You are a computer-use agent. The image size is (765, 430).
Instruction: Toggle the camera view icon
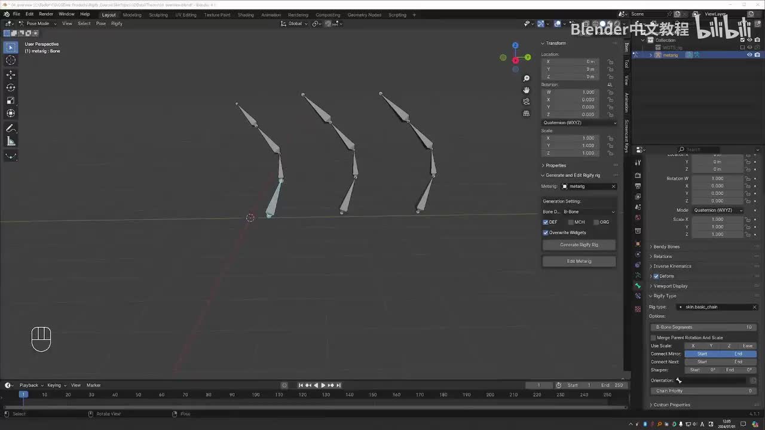click(527, 102)
